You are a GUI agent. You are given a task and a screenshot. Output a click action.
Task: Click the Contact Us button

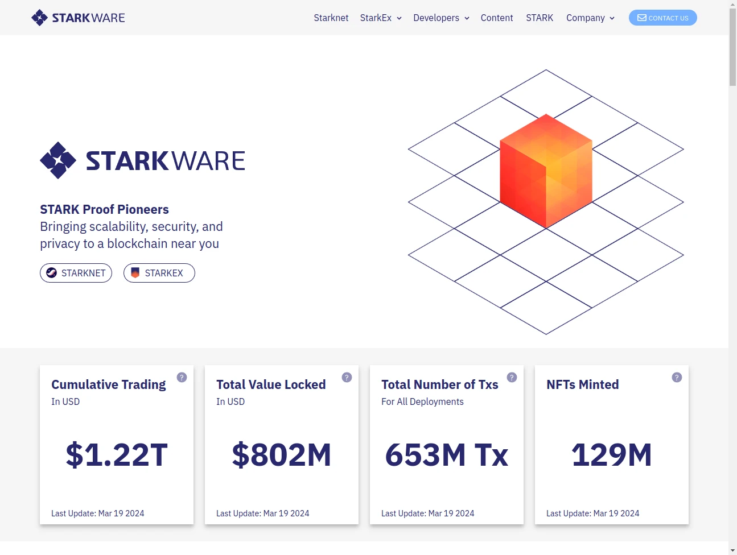[x=663, y=18]
